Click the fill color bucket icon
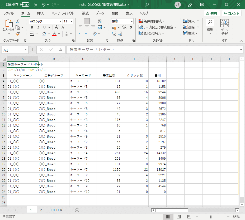This screenshot has height=220, width=245. (x=44, y=33)
